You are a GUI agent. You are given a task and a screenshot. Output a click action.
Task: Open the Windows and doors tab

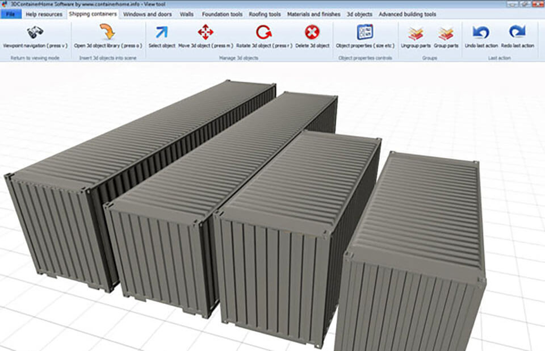pyautogui.click(x=146, y=14)
